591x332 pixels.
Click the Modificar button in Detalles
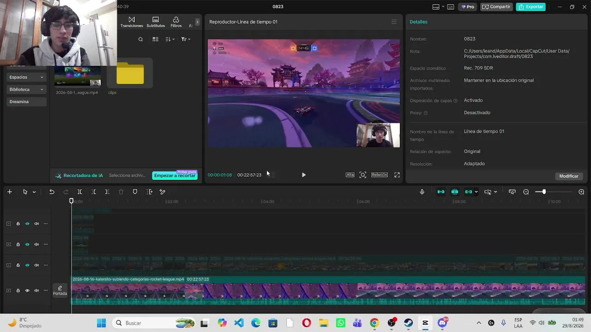pos(569,176)
